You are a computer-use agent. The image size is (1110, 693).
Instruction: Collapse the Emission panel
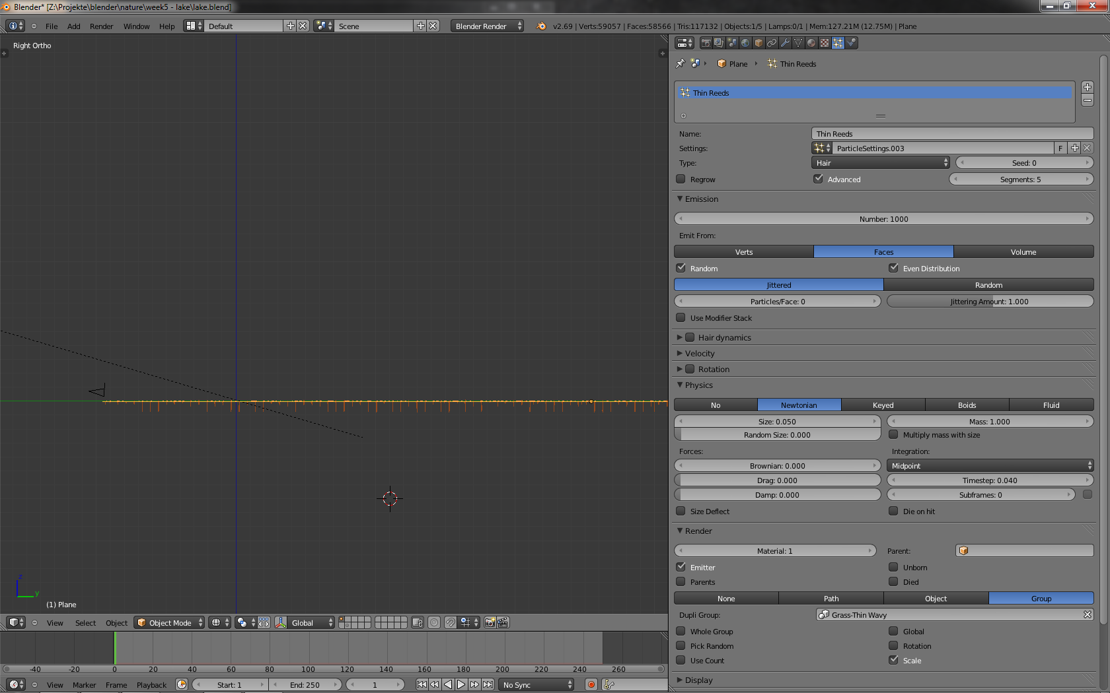[701, 199]
